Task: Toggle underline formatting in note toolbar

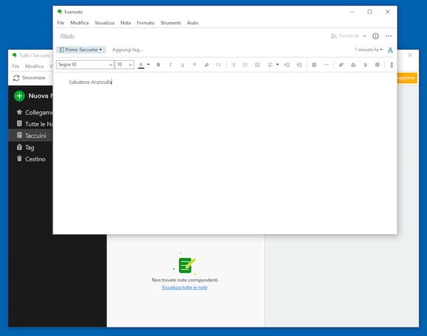Action: 183,65
